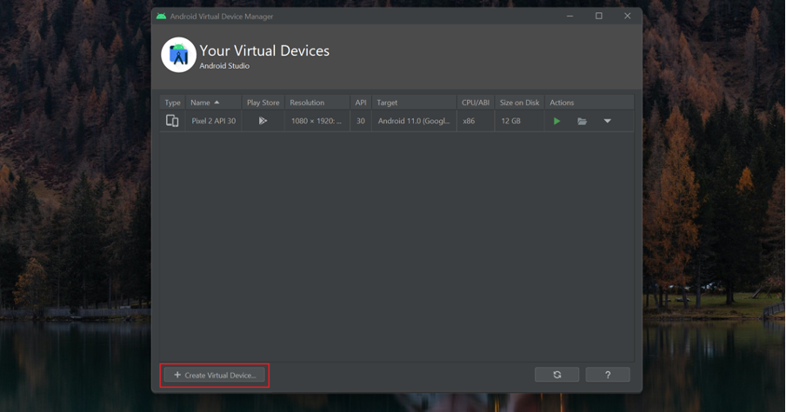This screenshot has width=786, height=412.
Task: Sort by Target column header
Action: [414, 103]
